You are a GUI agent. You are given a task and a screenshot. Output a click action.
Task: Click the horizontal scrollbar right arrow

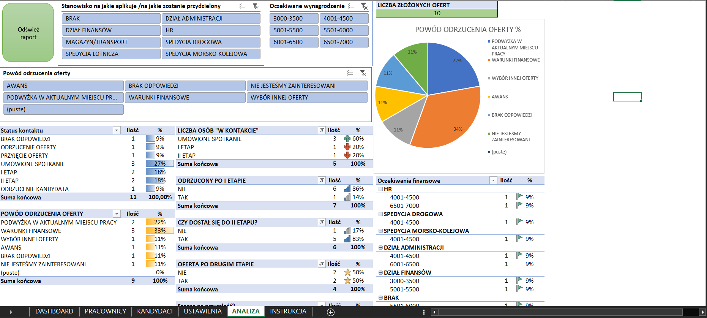pos(702,312)
